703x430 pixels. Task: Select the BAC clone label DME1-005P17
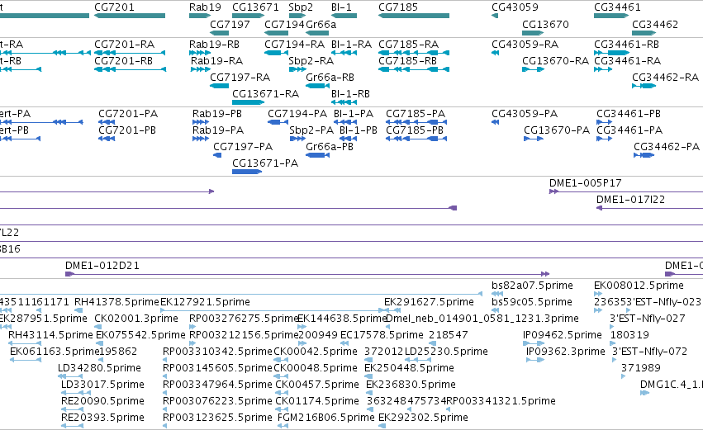coord(585,182)
